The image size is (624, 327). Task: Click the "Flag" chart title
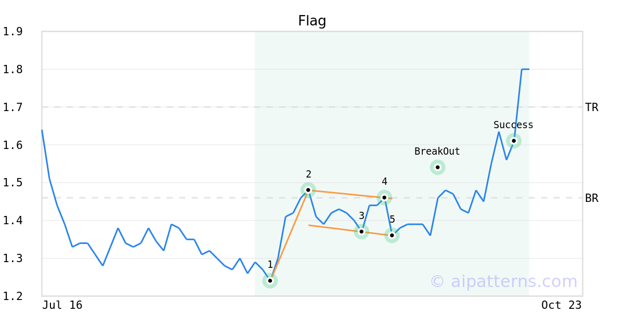tap(312, 21)
